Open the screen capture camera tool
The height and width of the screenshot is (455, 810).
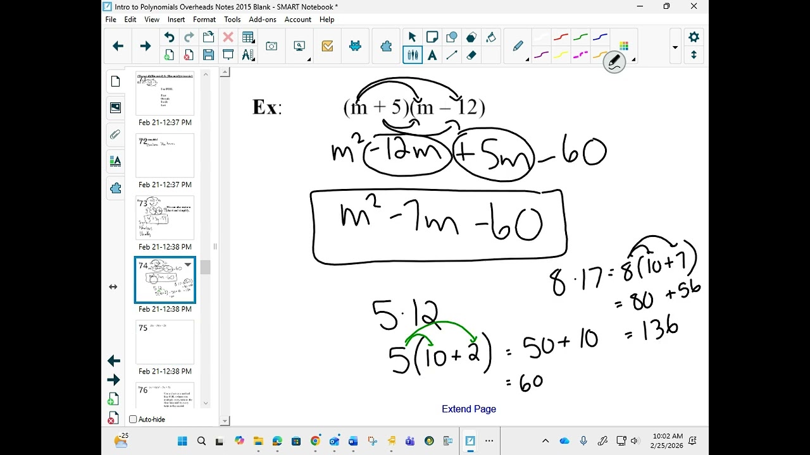click(271, 46)
